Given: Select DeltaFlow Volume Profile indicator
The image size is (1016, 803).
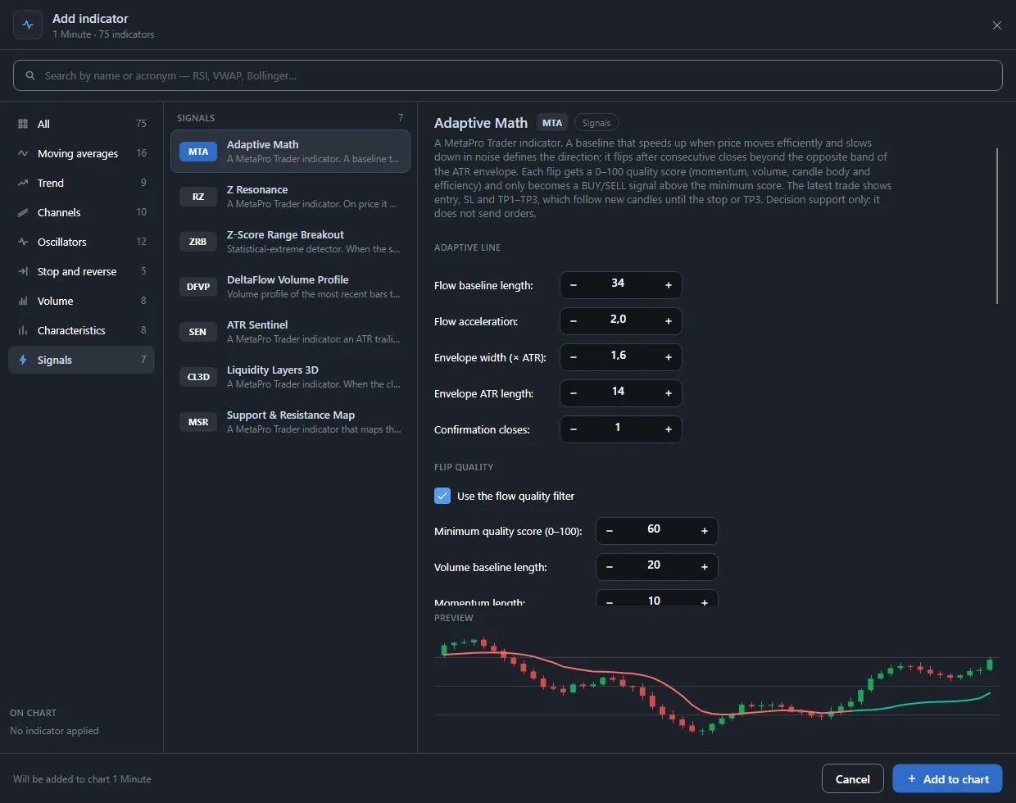Looking at the screenshot, I should (290, 287).
